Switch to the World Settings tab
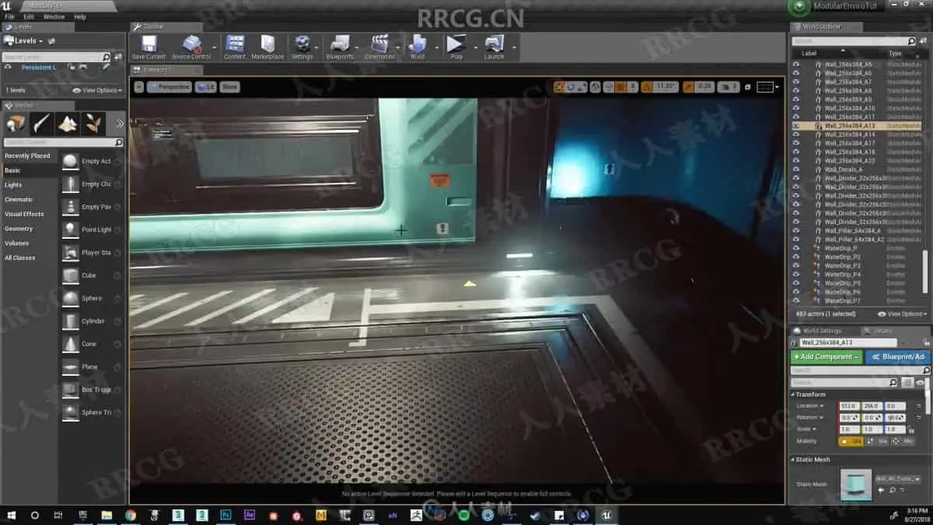 [x=823, y=331]
